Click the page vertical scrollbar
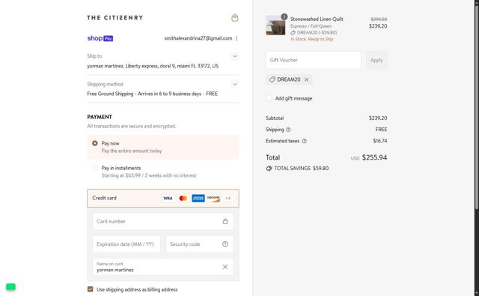 477,107
